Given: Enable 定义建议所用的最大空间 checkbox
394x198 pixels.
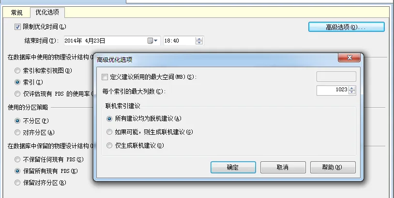Looking at the screenshot, I should tap(105, 77).
